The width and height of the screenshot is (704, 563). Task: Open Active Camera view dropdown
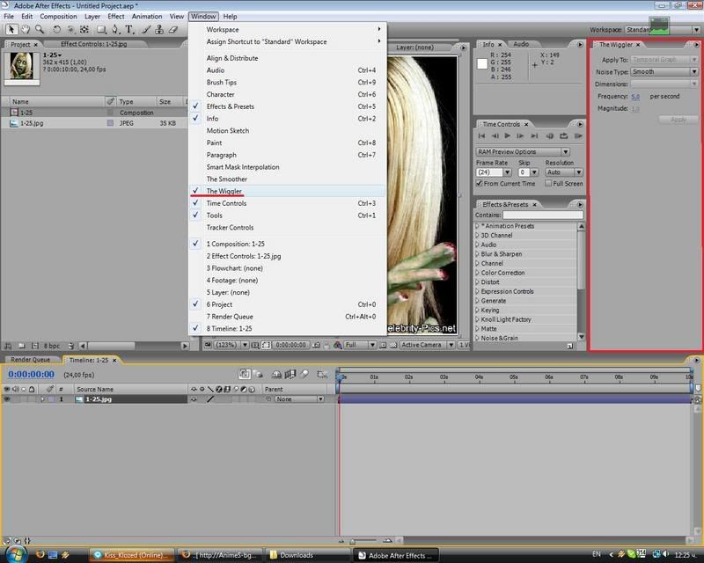coord(427,345)
